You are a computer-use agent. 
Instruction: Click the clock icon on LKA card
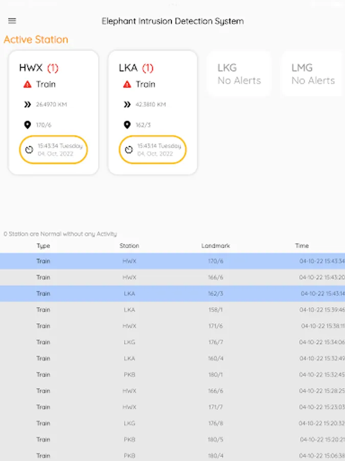129,150
